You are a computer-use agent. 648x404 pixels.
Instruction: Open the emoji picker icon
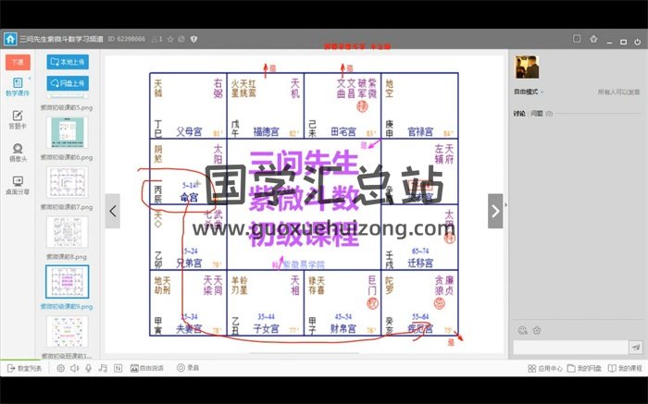point(523,330)
